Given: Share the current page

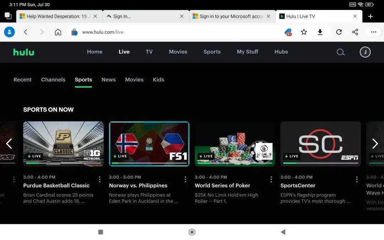Looking at the screenshot, I should coord(355,32).
